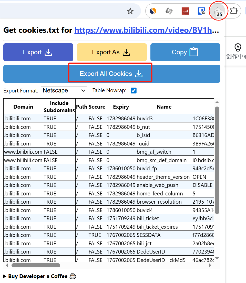The height and width of the screenshot is (283, 246).
Task: Open the Export Format dropdown
Action: coord(64,90)
